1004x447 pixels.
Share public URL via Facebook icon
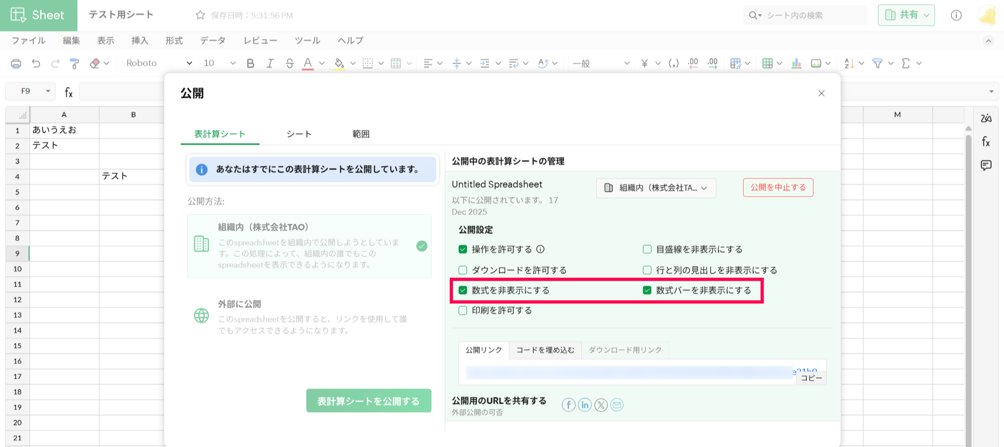[568, 405]
